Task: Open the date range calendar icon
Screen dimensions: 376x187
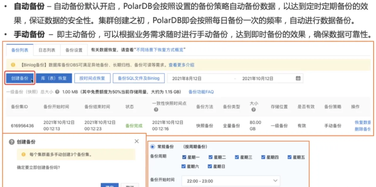Action: pos(298,78)
